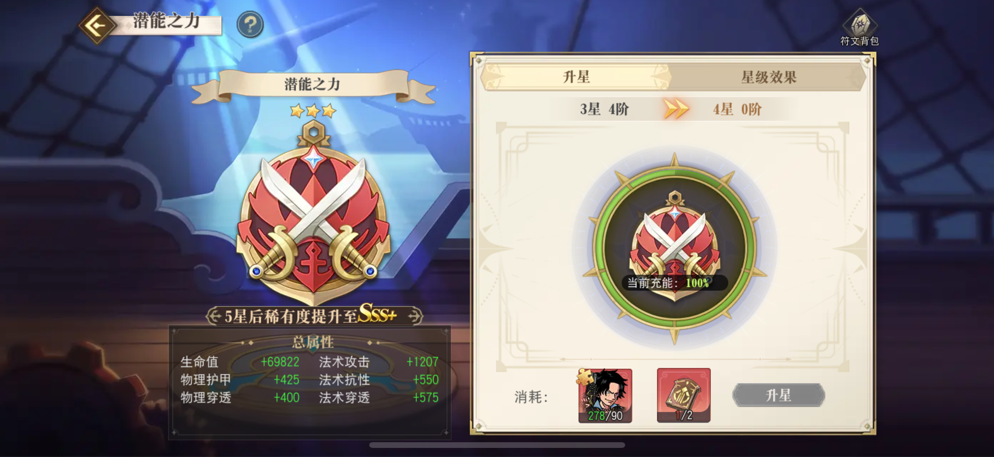
Task: Click the grey 升星 upgrade button
Action: (x=778, y=395)
